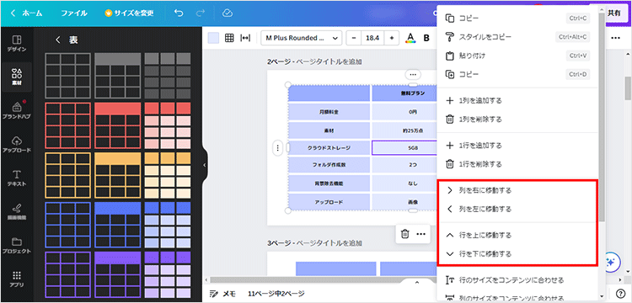Choose 貼り付け in context menu
The height and width of the screenshot is (303, 632).
(517, 56)
